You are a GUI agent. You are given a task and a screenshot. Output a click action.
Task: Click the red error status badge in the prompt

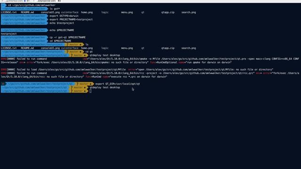coord(3,84)
